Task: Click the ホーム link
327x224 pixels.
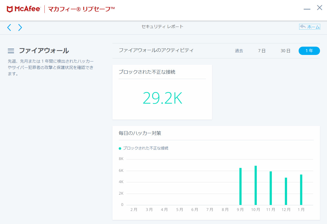Action: click(x=313, y=27)
